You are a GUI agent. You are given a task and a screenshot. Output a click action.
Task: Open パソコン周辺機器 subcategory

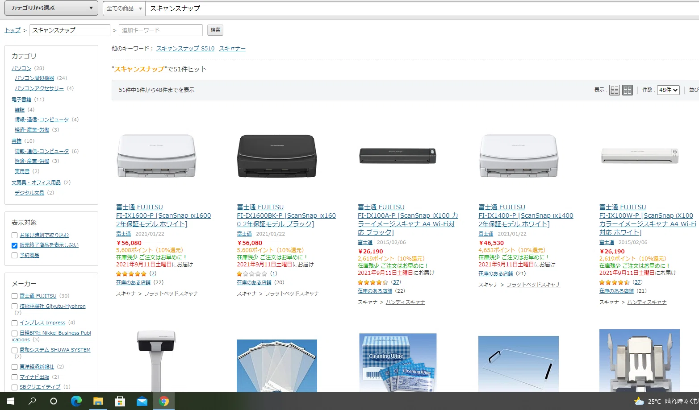34,78
